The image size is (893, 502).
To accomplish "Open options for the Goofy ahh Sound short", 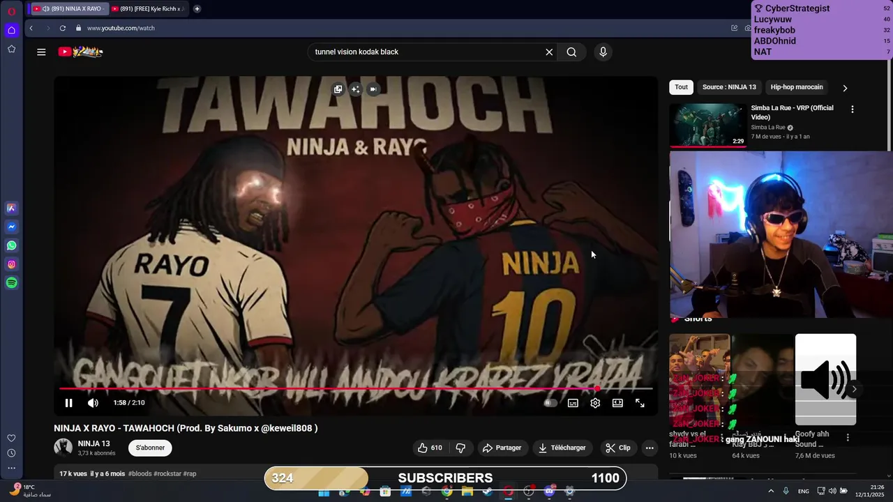I will 848,437.
